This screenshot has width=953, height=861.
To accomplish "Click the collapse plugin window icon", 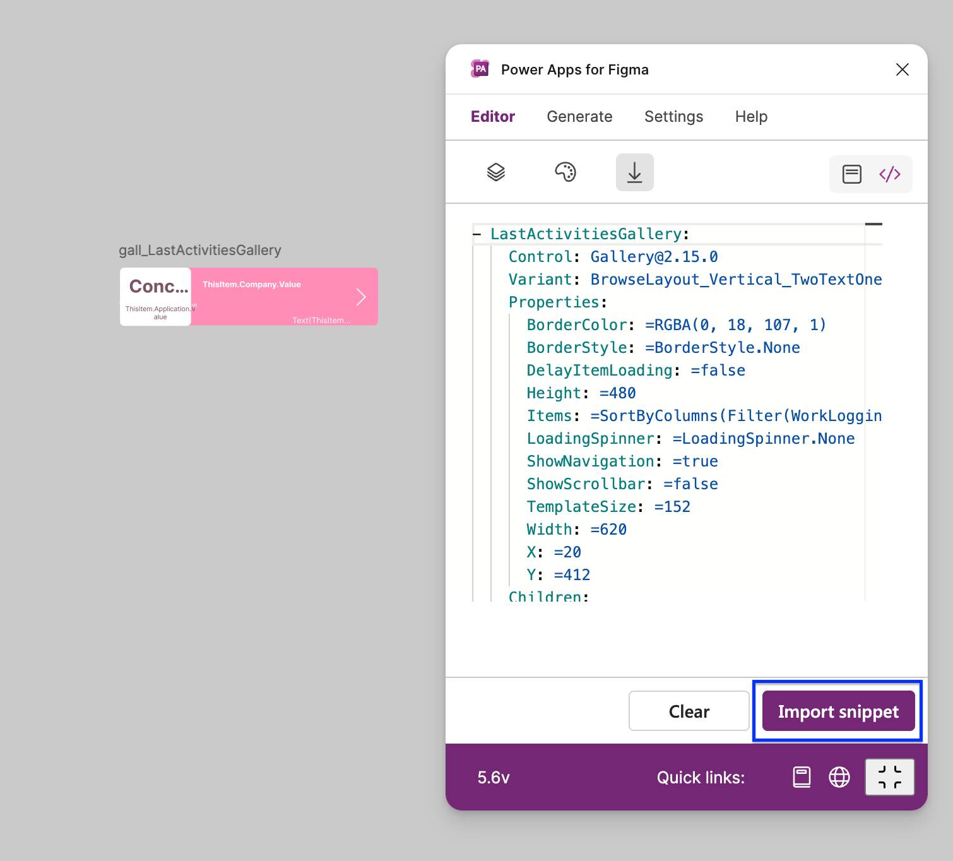I will coord(890,777).
